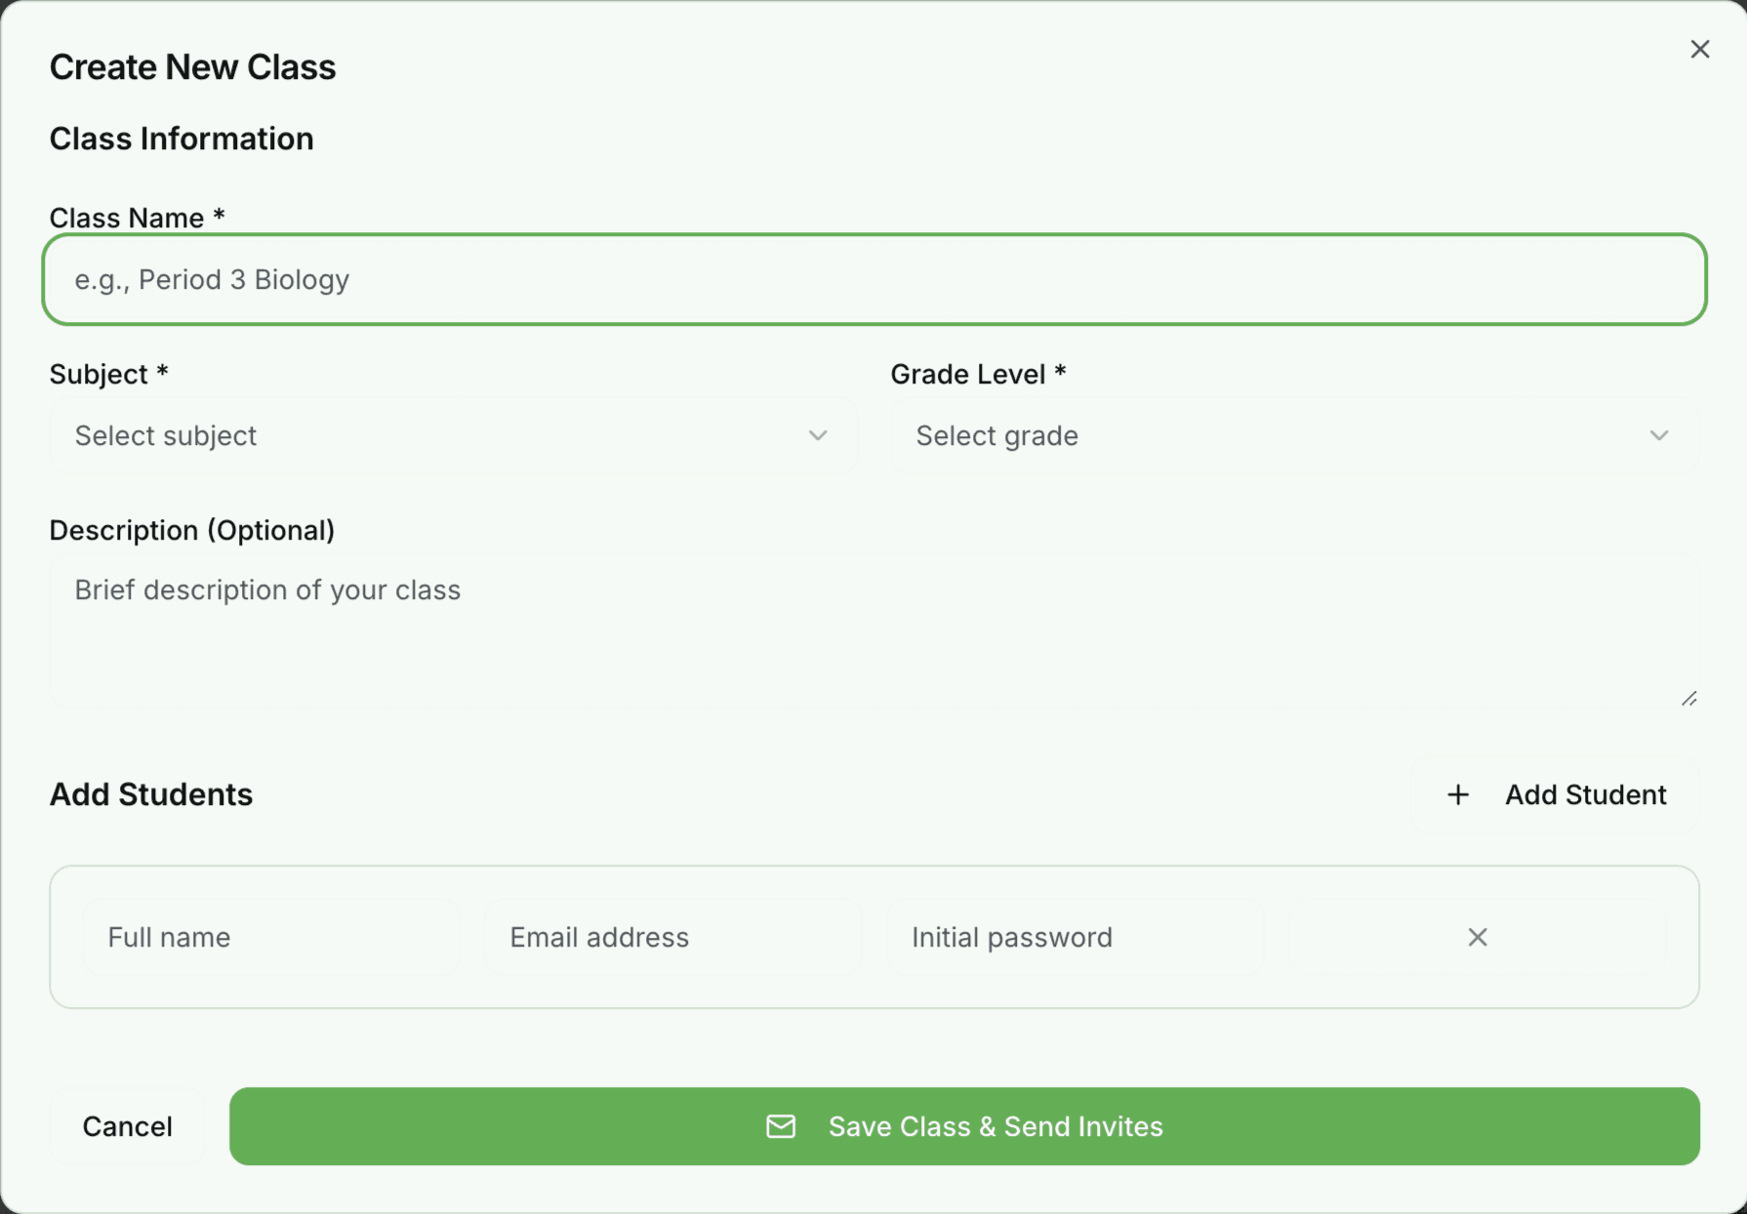
Task: Expand the Grade Level dropdown chevron
Action: click(x=1658, y=436)
